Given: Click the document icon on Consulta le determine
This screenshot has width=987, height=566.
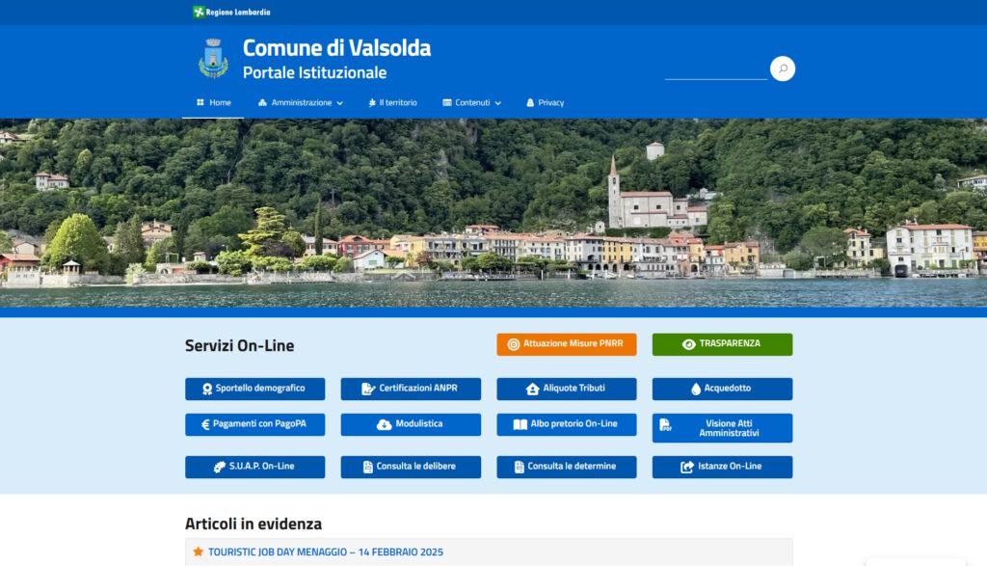Looking at the screenshot, I should [520, 467].
